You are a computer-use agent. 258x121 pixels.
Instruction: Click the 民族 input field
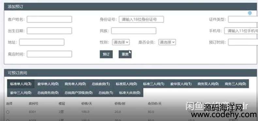134,31
